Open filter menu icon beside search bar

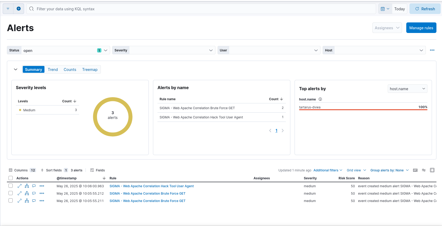(x=8, y=9)
